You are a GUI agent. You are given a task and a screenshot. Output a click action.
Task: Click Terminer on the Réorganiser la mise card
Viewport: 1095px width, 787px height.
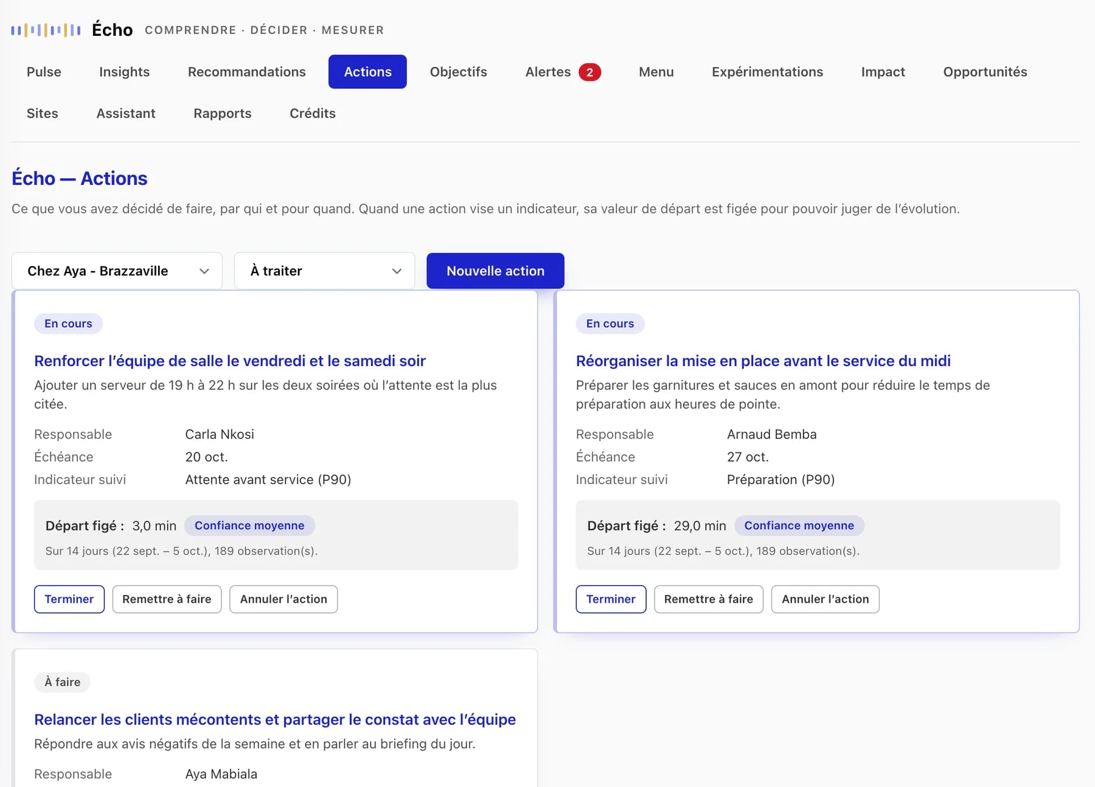pyautogui.click(x=611, y=599)
